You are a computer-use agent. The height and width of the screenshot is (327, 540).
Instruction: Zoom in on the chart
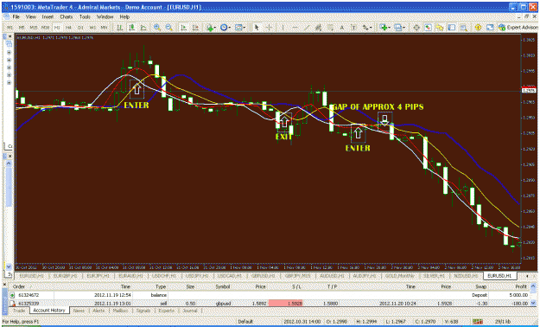point(157,28)
